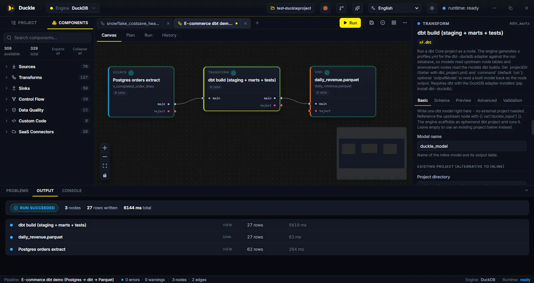The height and width of the screenshot is (283, 534).
Task: Open the PROBLEMS panel tab
Action: coord(17,191)
